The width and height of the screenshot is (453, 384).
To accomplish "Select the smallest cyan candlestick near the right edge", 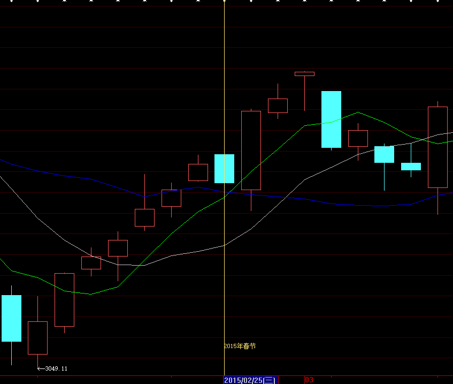I will click(x=411, y=167).
